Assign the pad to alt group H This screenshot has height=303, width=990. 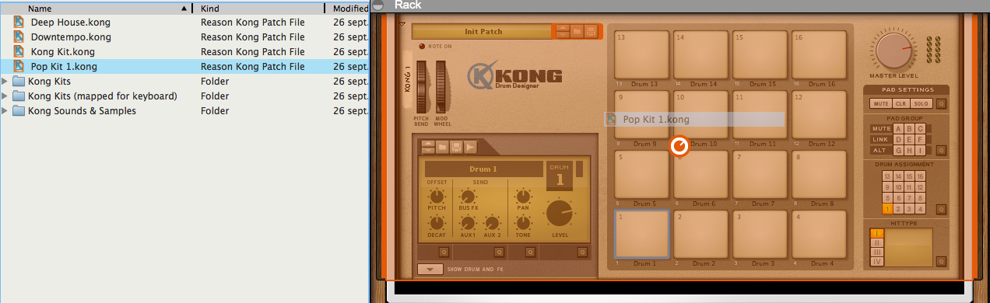pos(909,150)
